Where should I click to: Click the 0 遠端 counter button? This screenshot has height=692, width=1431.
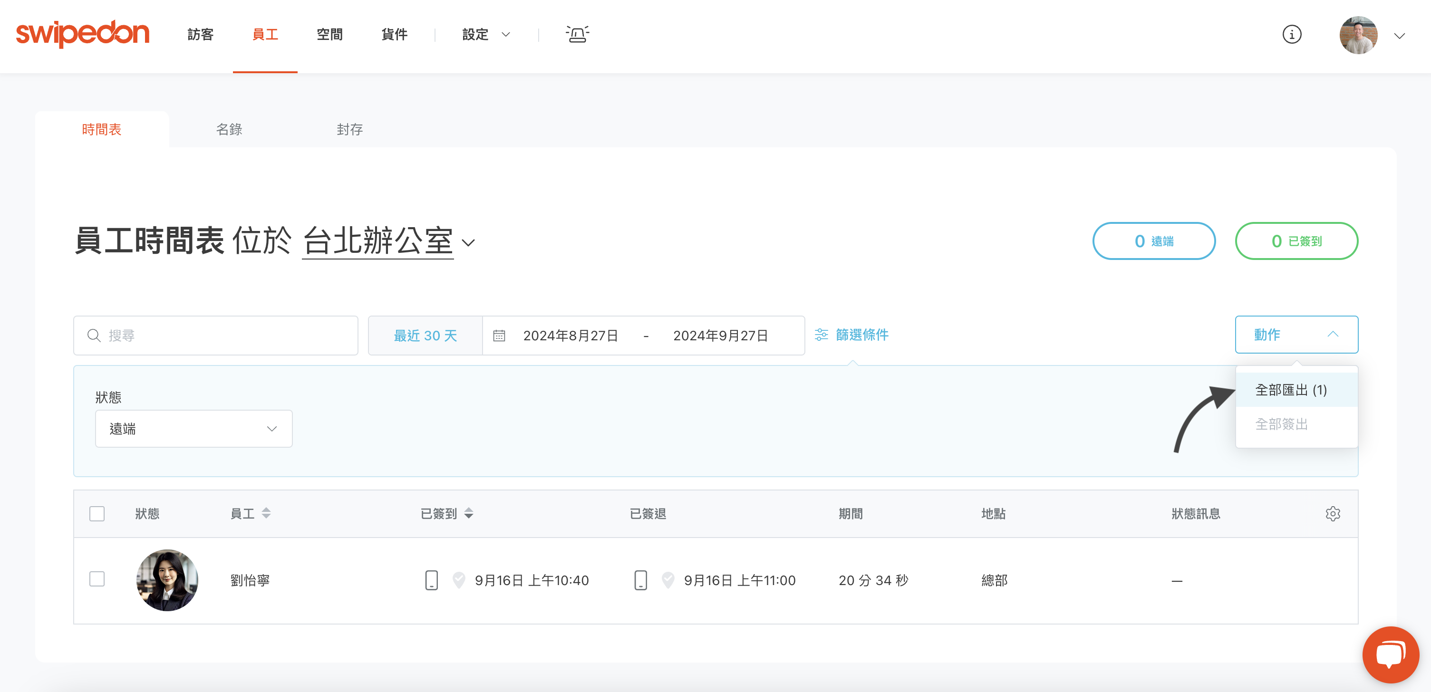tap(1154, 241)
